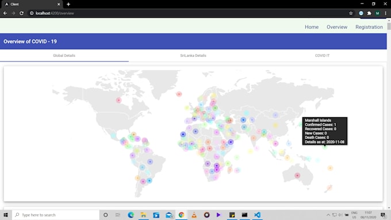Open Microsoft Edge from the taskbar
This screenshot has width=391, height=220.
click(131, 215)
